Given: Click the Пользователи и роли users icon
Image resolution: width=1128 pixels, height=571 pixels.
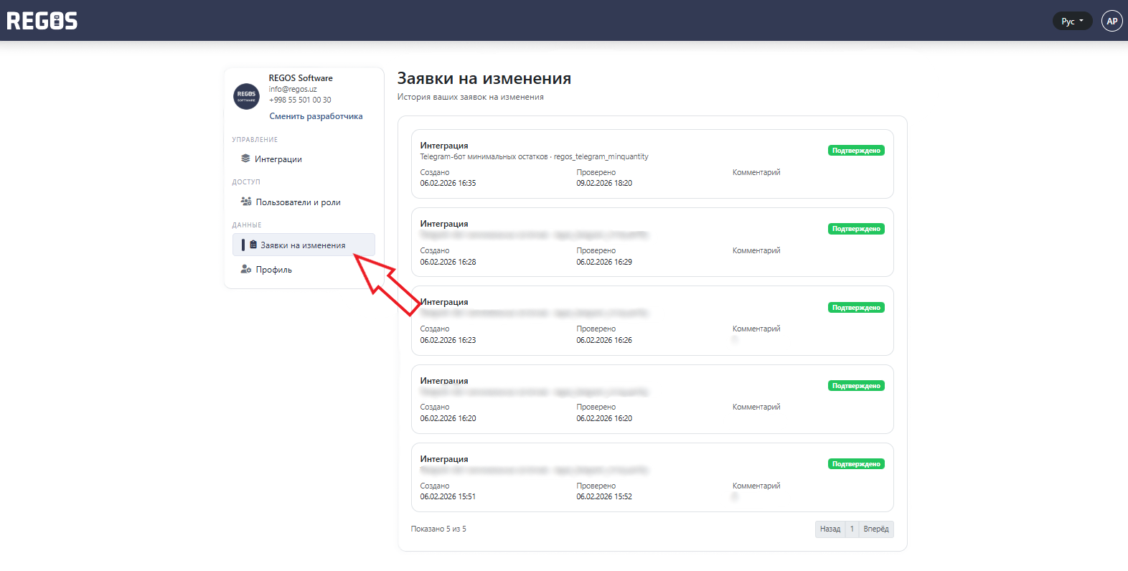Looking at the screenshot, I should point(246,202).
